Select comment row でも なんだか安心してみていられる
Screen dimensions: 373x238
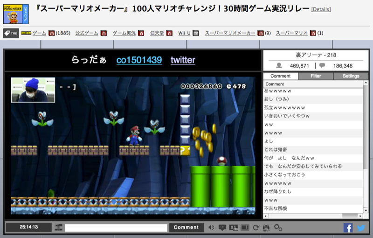pyautogui.click(x=313, y=166)
